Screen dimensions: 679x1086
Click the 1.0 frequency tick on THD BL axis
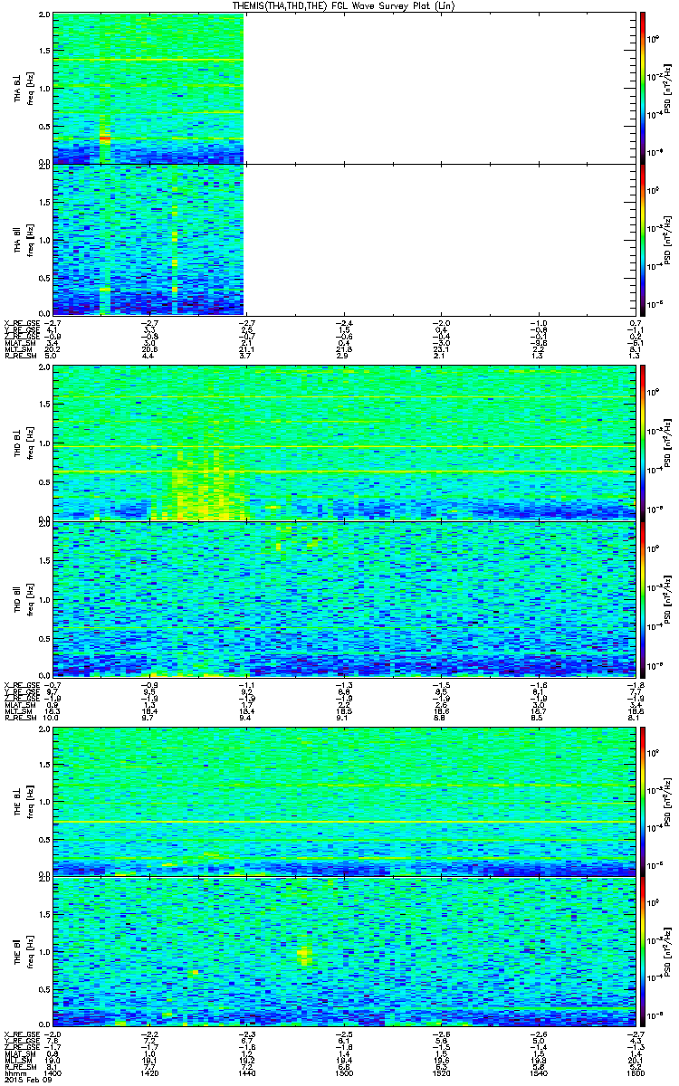[43, 443]
